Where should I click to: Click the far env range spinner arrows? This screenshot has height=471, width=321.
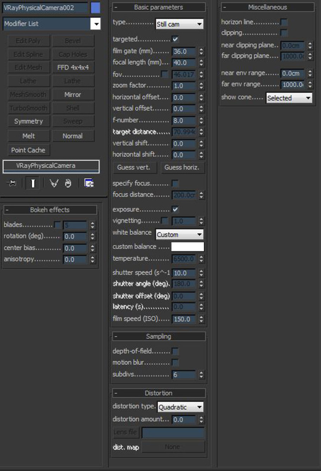click(310, 85)
